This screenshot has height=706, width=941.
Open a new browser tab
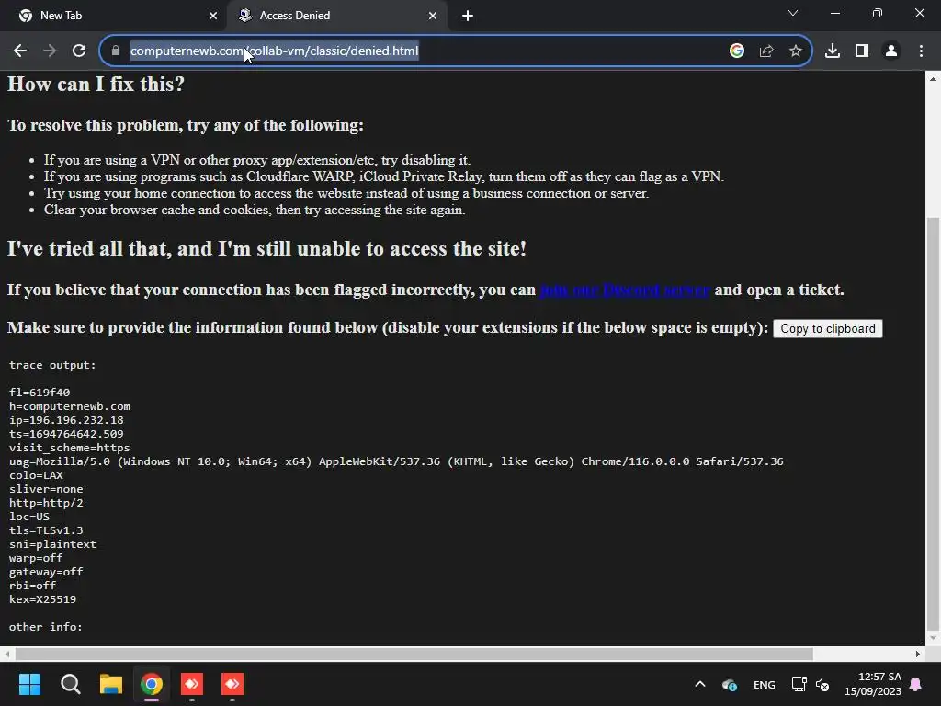pos(468,16)
